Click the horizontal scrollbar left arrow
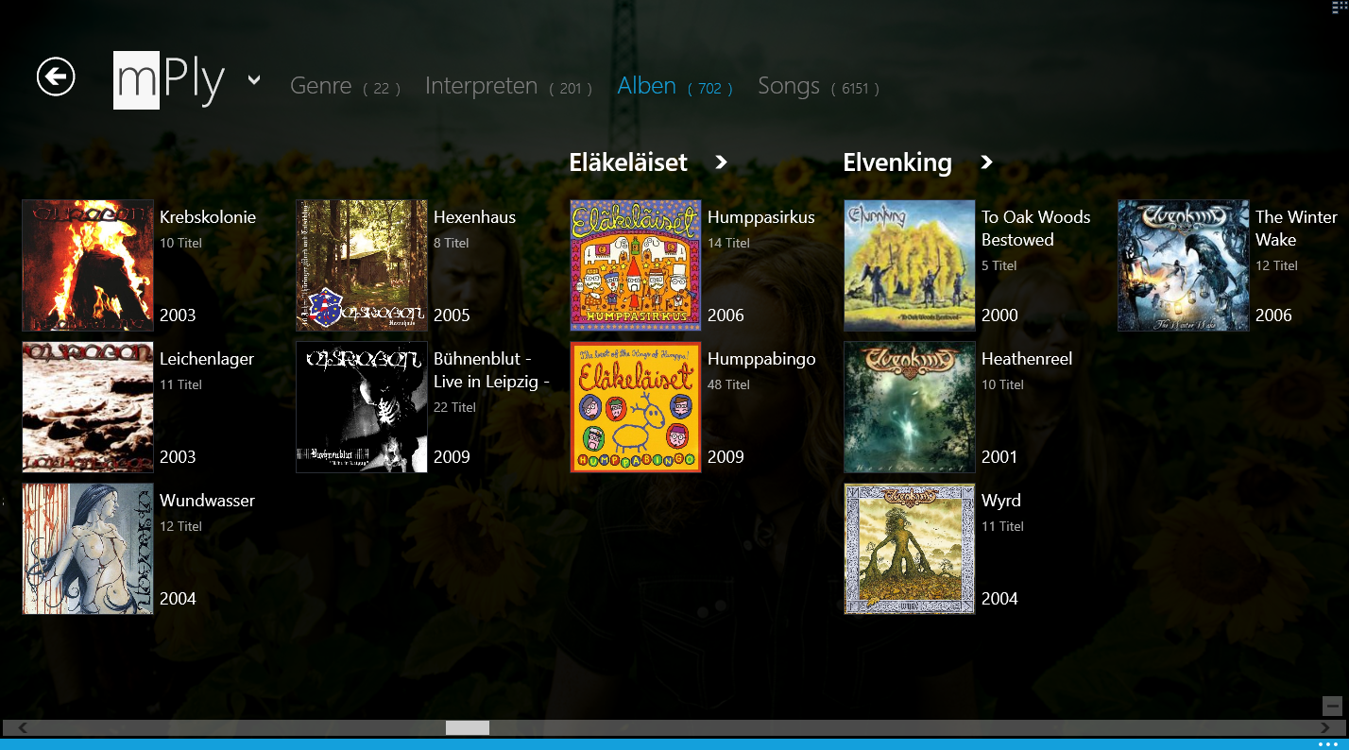Viewport: 1349px width, 750px height. pyautogui.click(x=24, y=727)
